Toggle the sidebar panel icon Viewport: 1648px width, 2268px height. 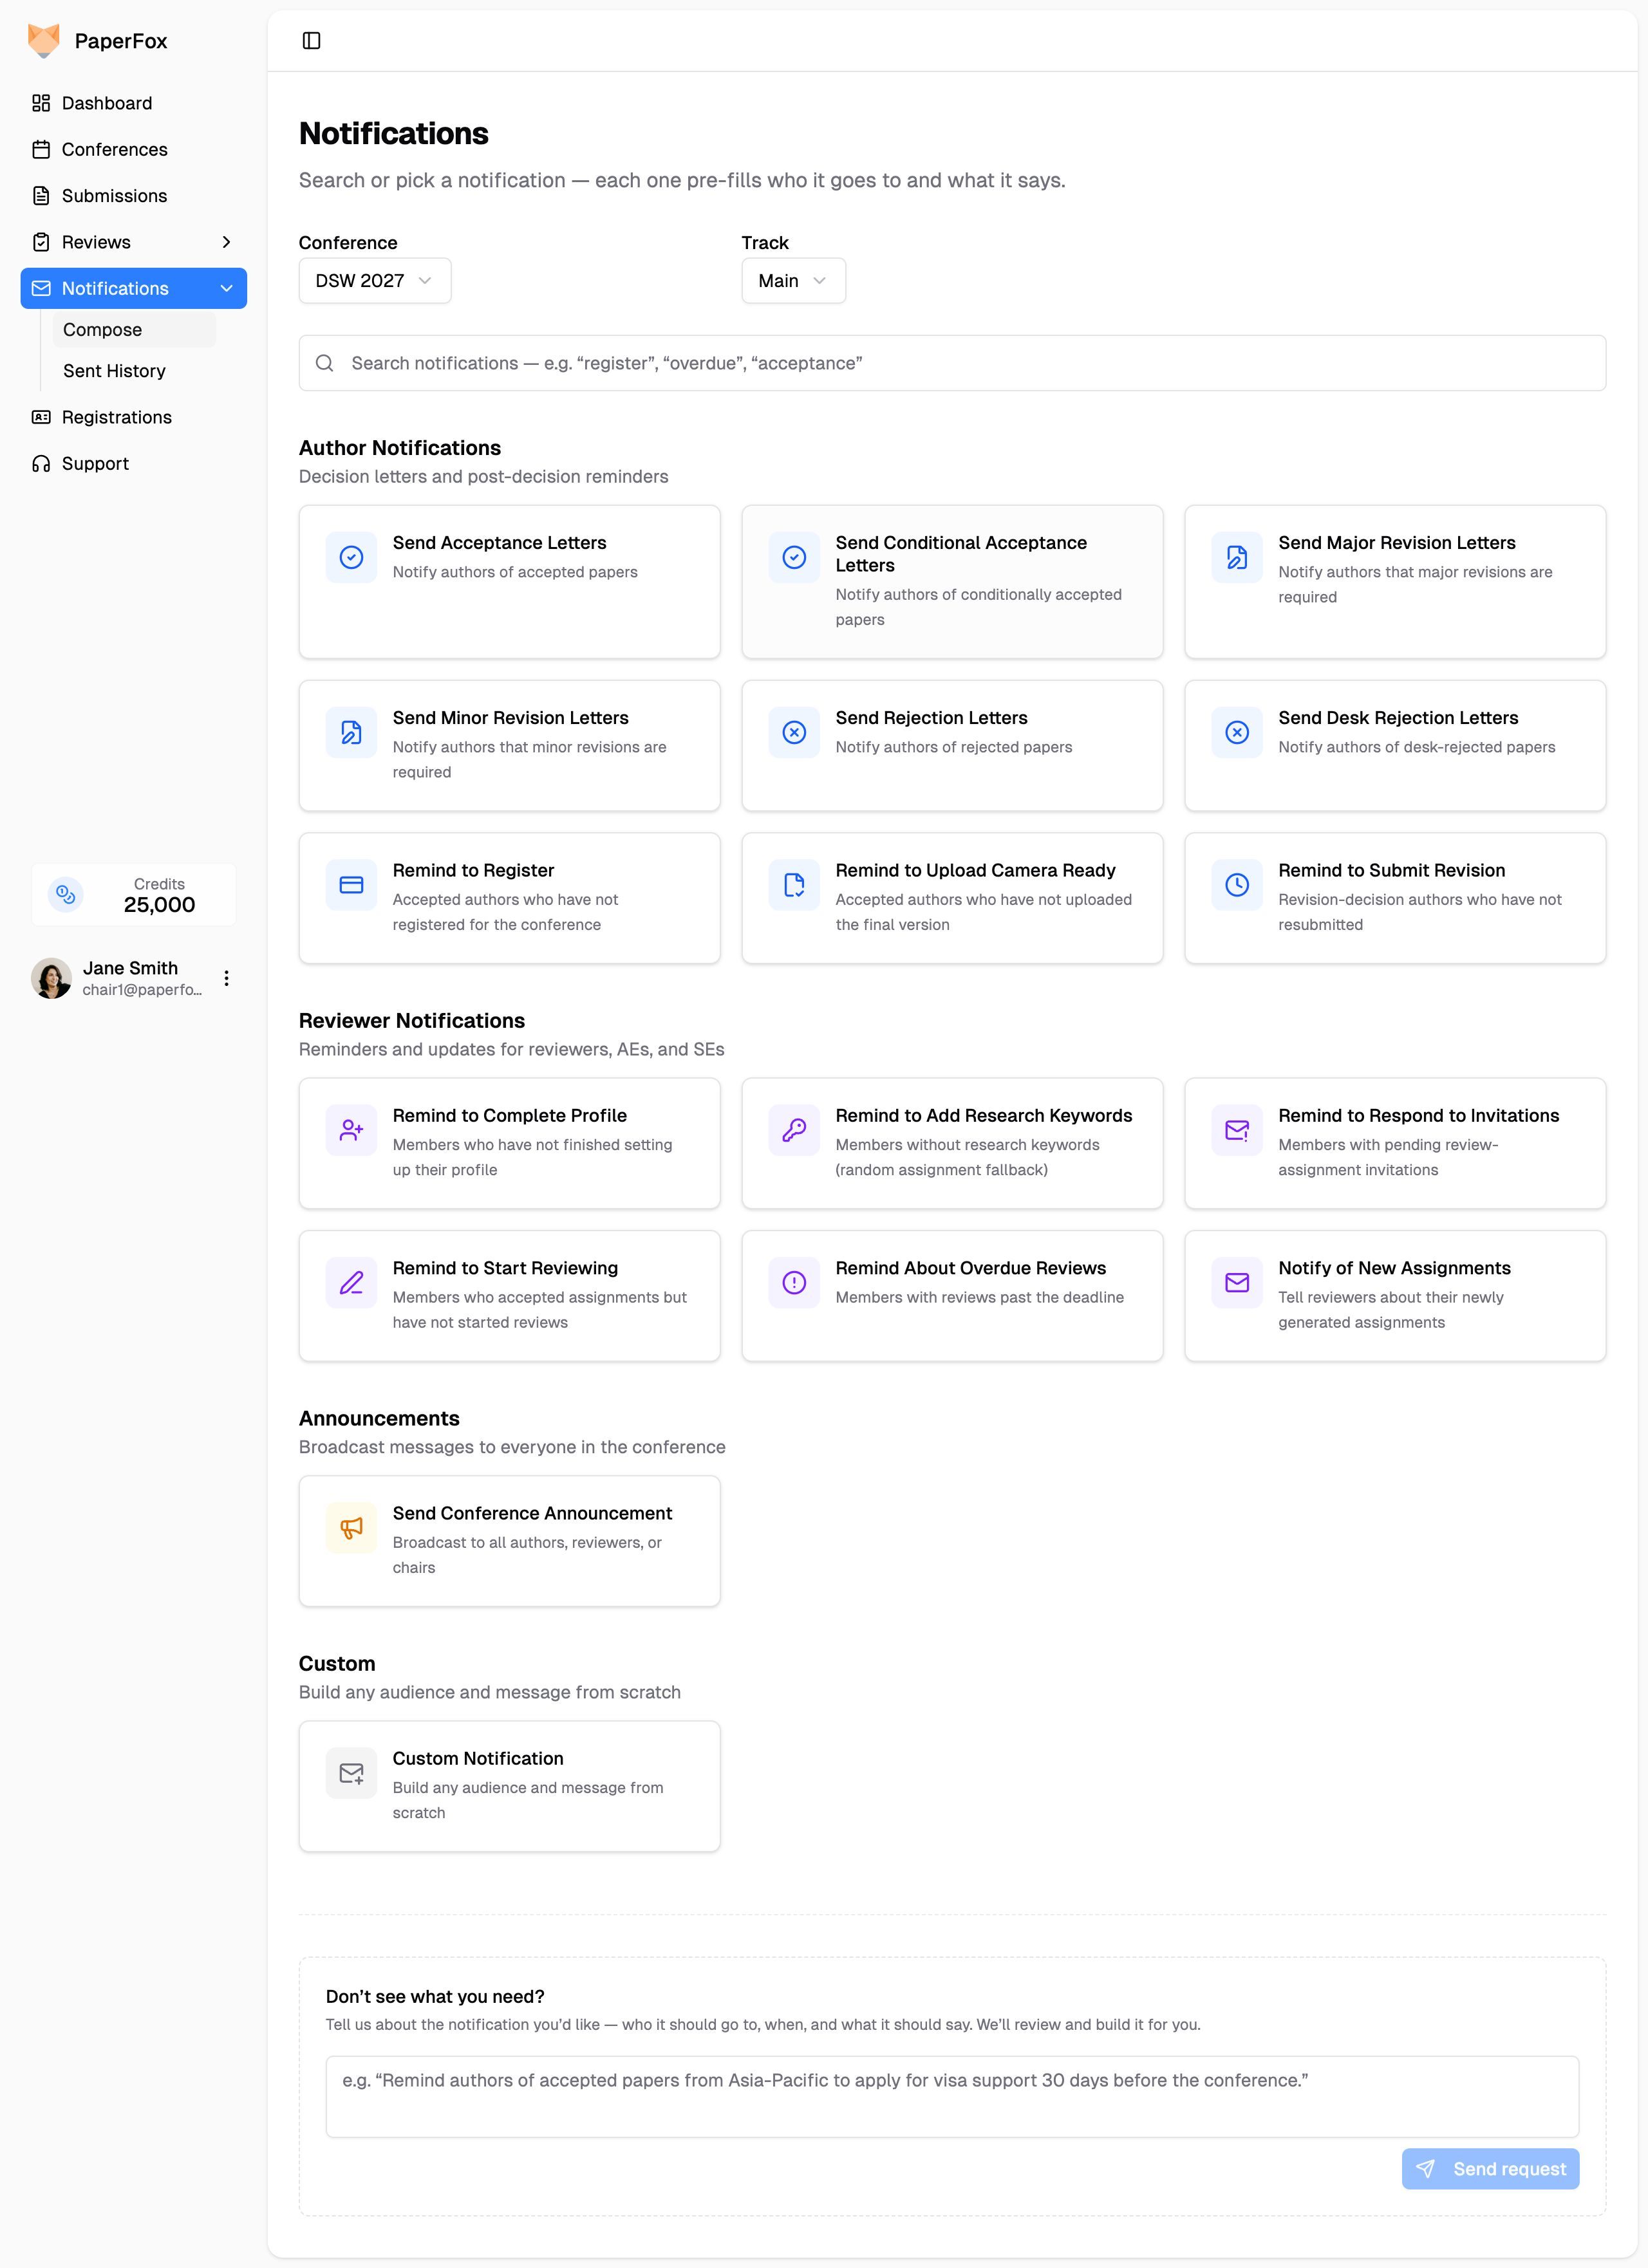[311, 41]
